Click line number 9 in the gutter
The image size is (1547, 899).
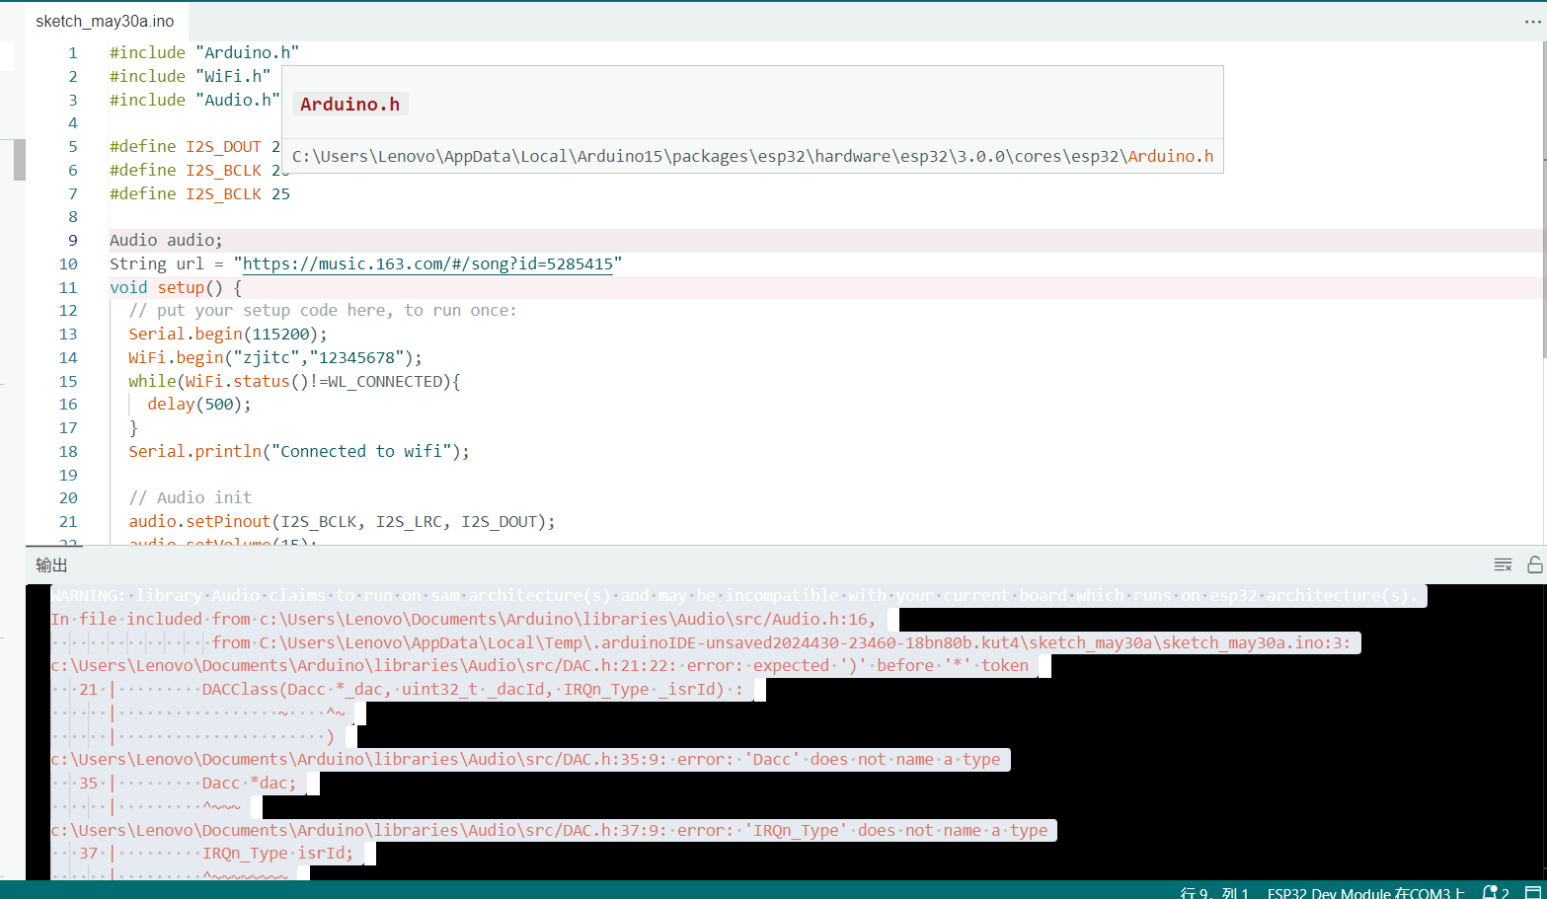(x=73, y=240)
